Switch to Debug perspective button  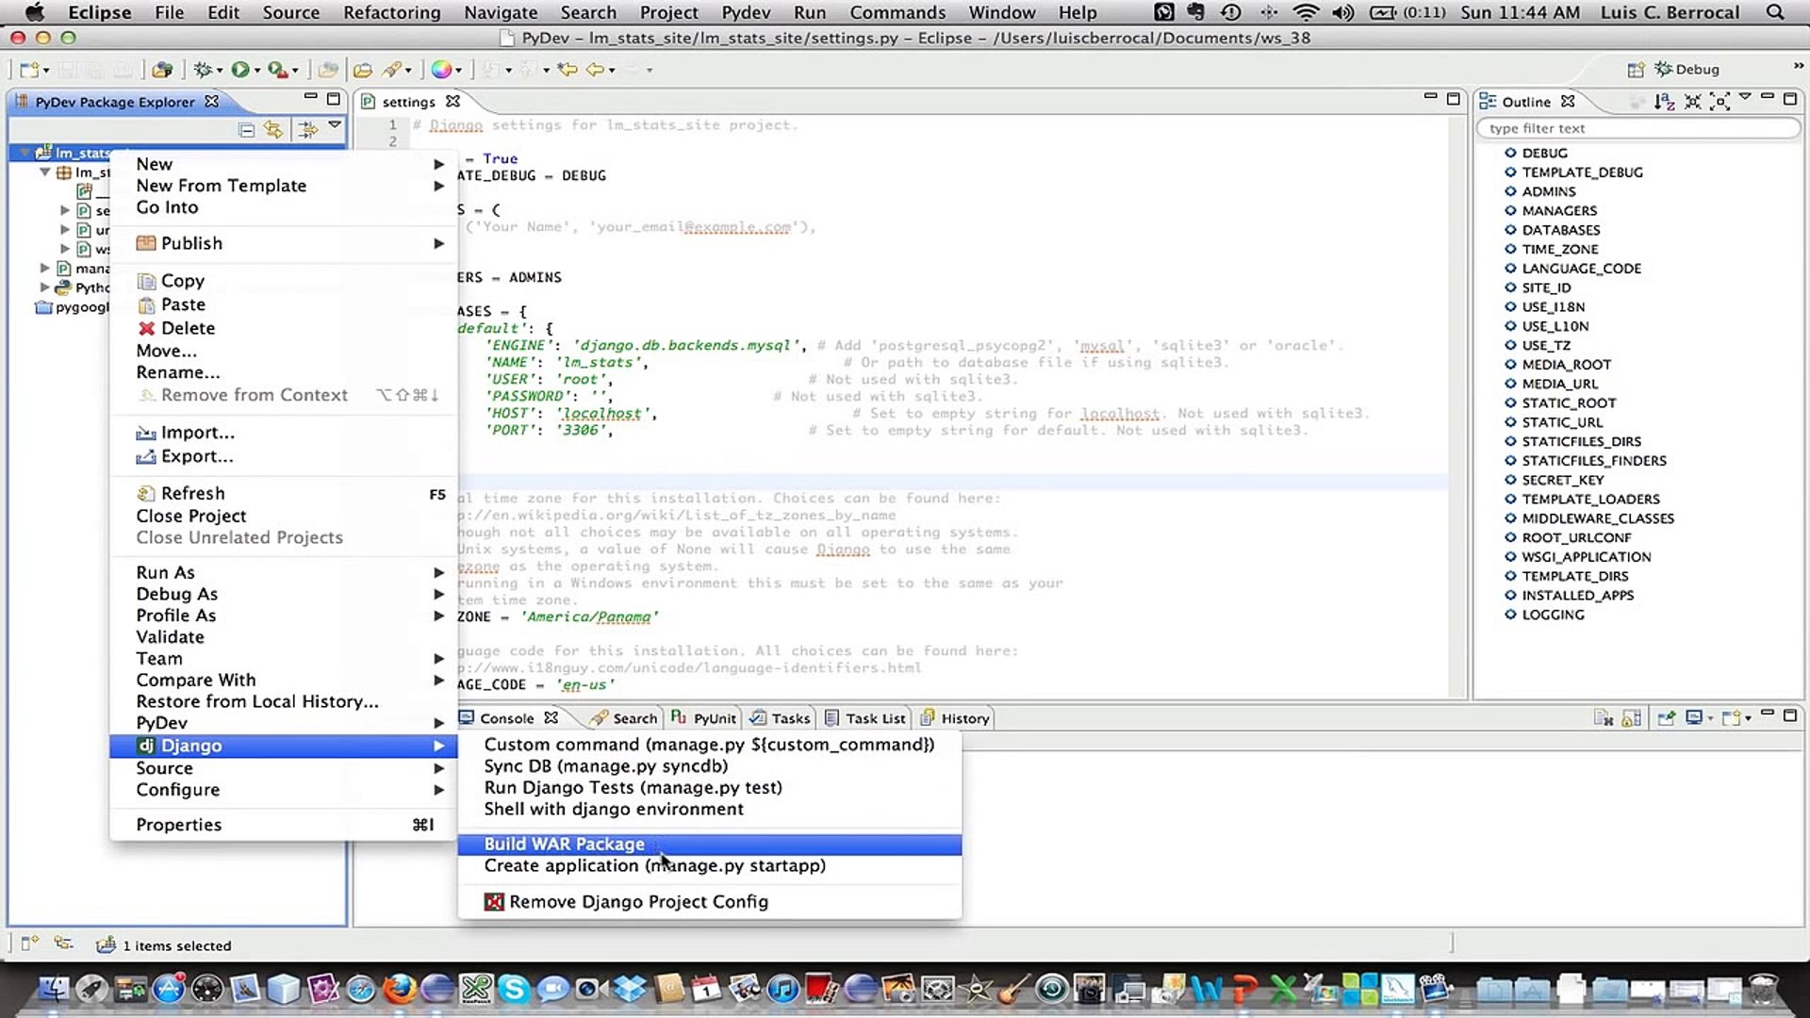click(1687, 70)
